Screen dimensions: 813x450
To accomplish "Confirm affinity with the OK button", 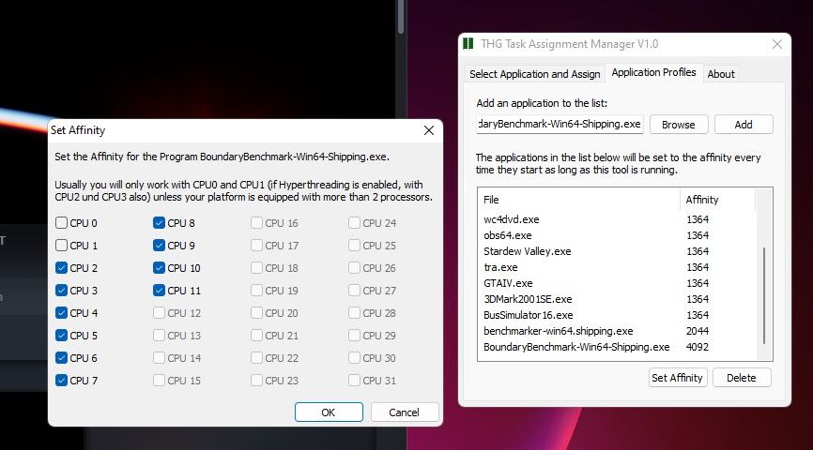I will click(329, 412).
